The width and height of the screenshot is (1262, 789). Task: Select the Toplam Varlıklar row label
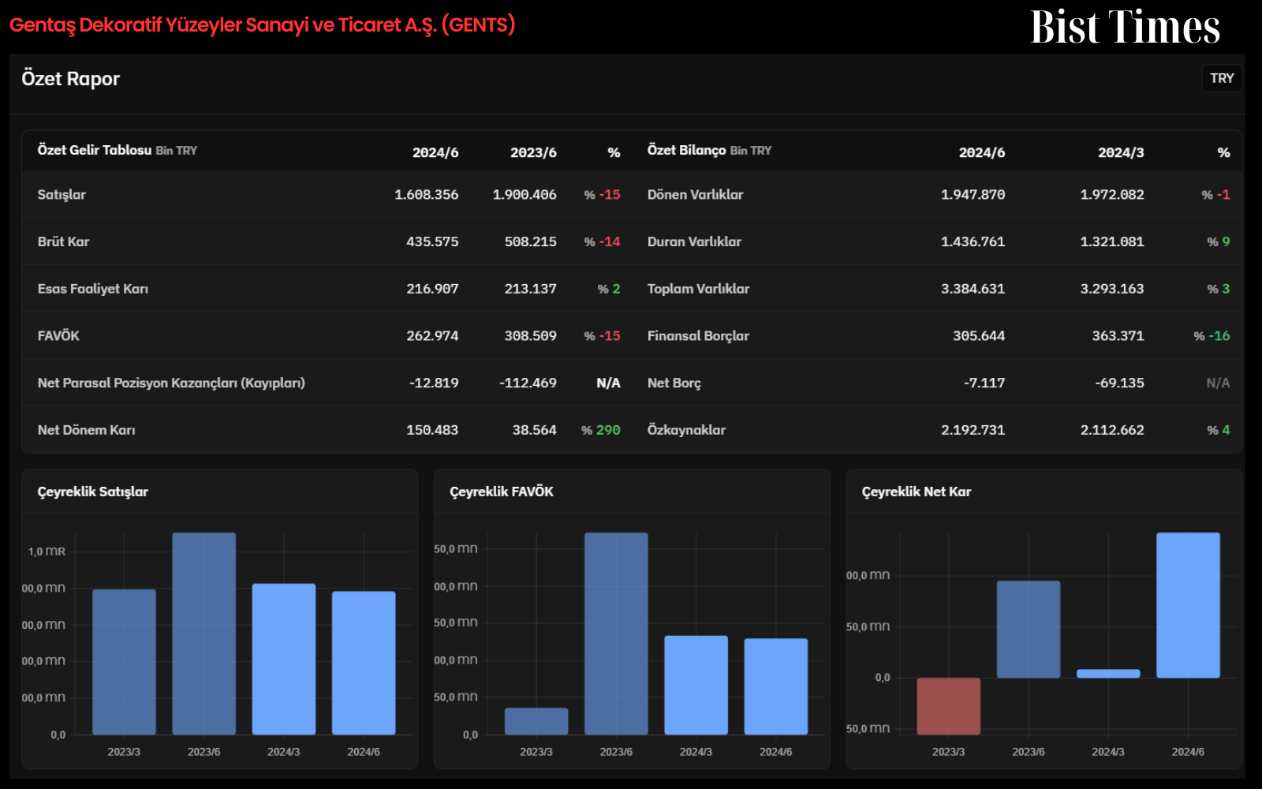[698, 289]
